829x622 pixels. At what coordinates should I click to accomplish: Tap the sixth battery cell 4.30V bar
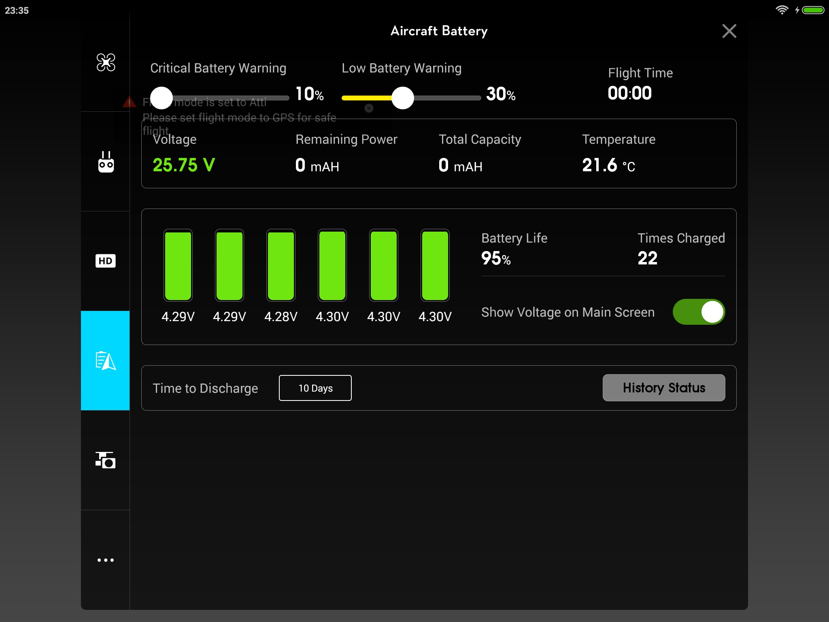(435, 265)
